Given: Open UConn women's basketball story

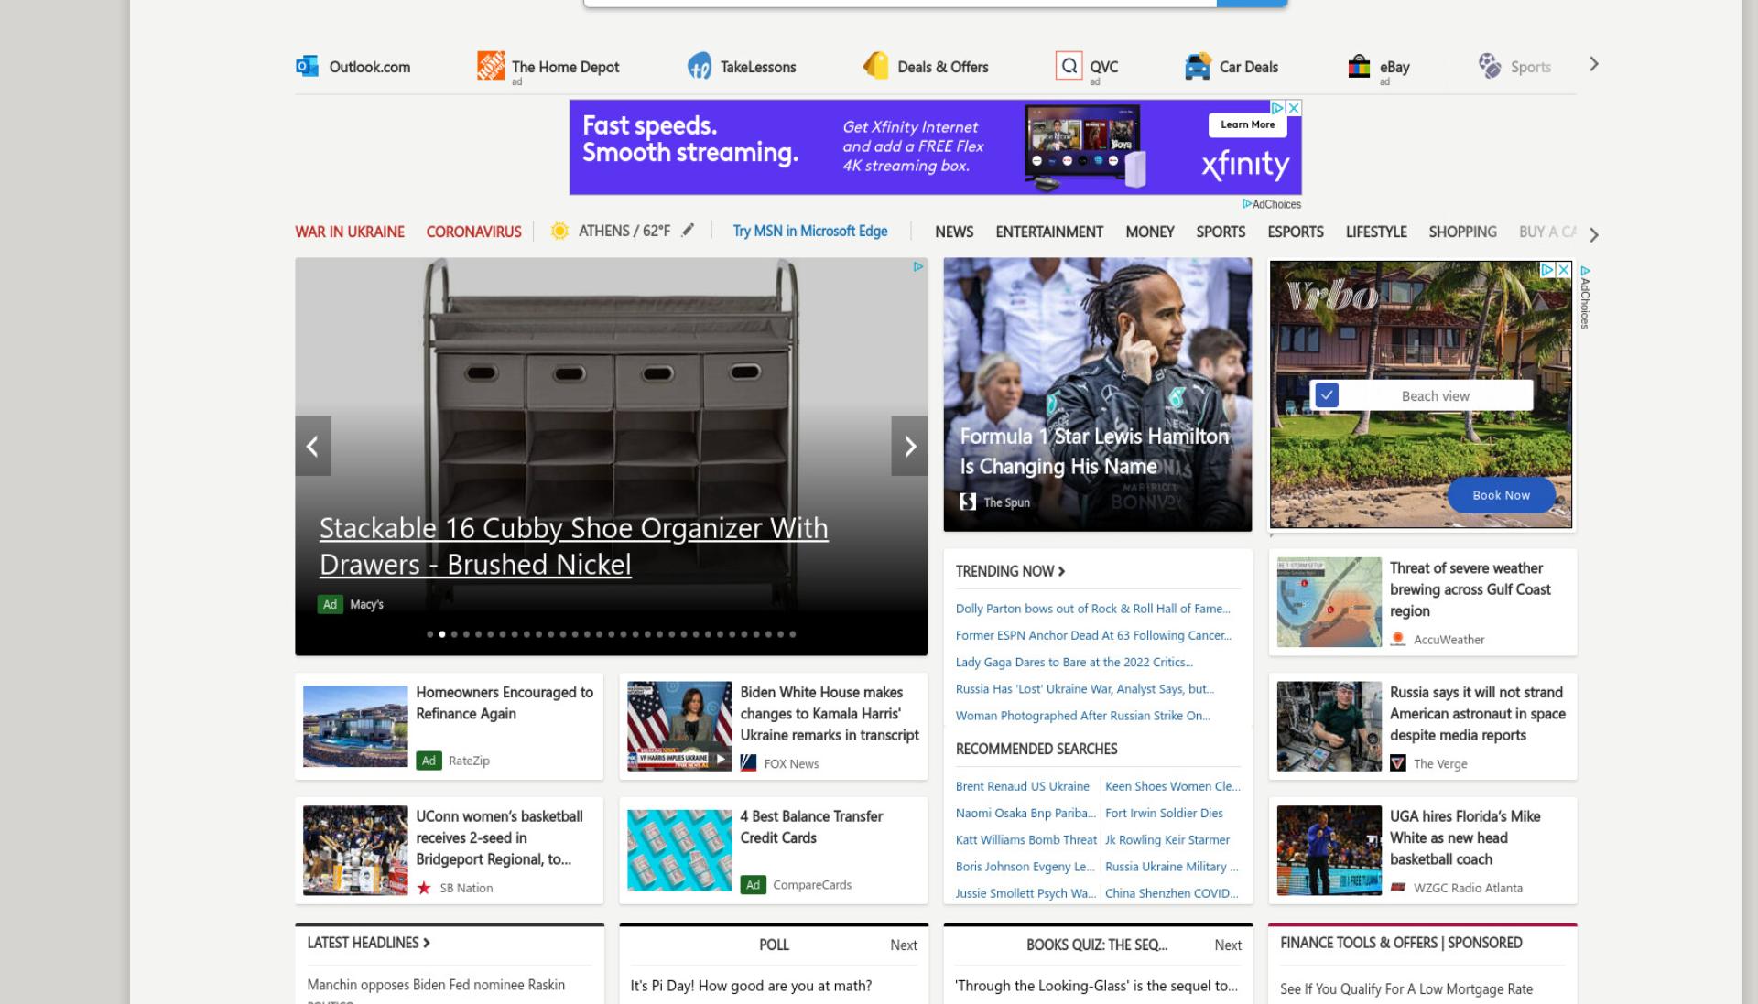Looking at the screenshot, I should coord(499,837).
